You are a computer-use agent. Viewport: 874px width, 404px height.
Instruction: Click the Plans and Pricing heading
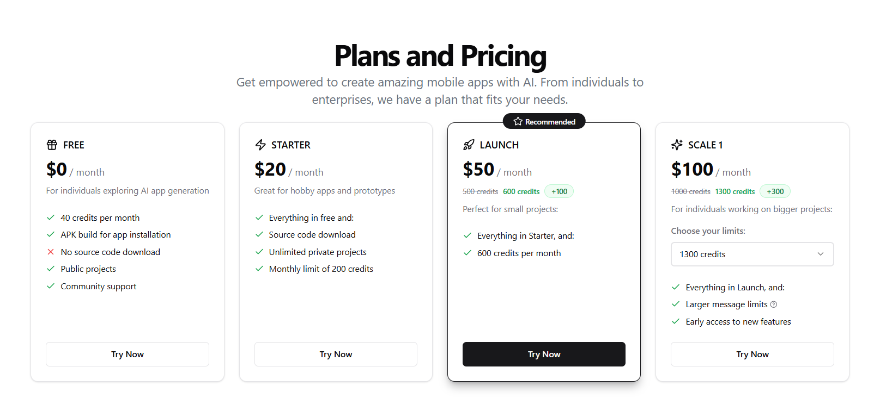(x=440, y=56)
